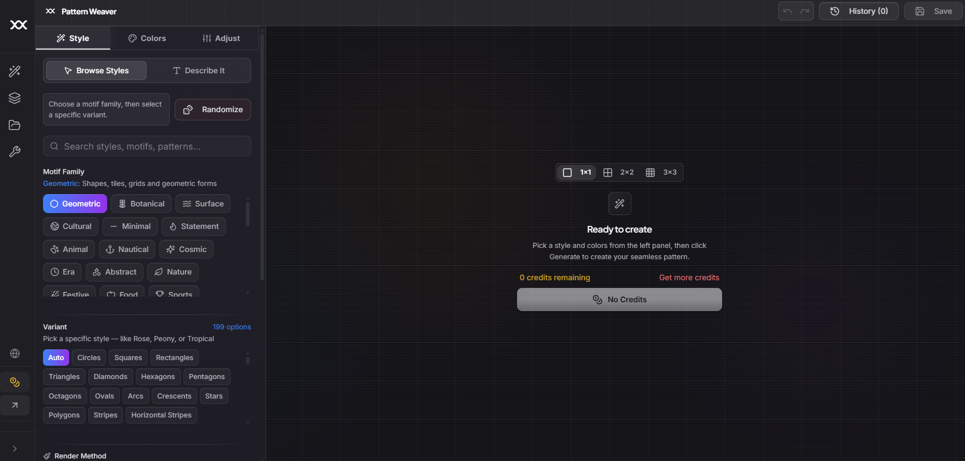Select the Minimal motif family
The image size is (965, 461).
pos(130,226)
